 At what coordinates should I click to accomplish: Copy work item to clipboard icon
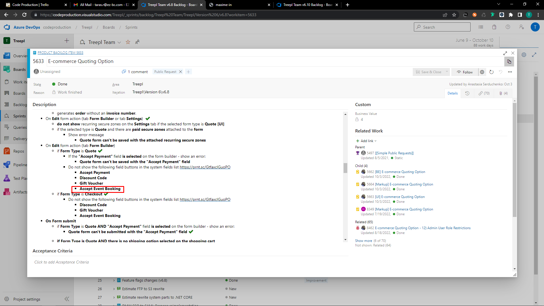coord(509,62)
